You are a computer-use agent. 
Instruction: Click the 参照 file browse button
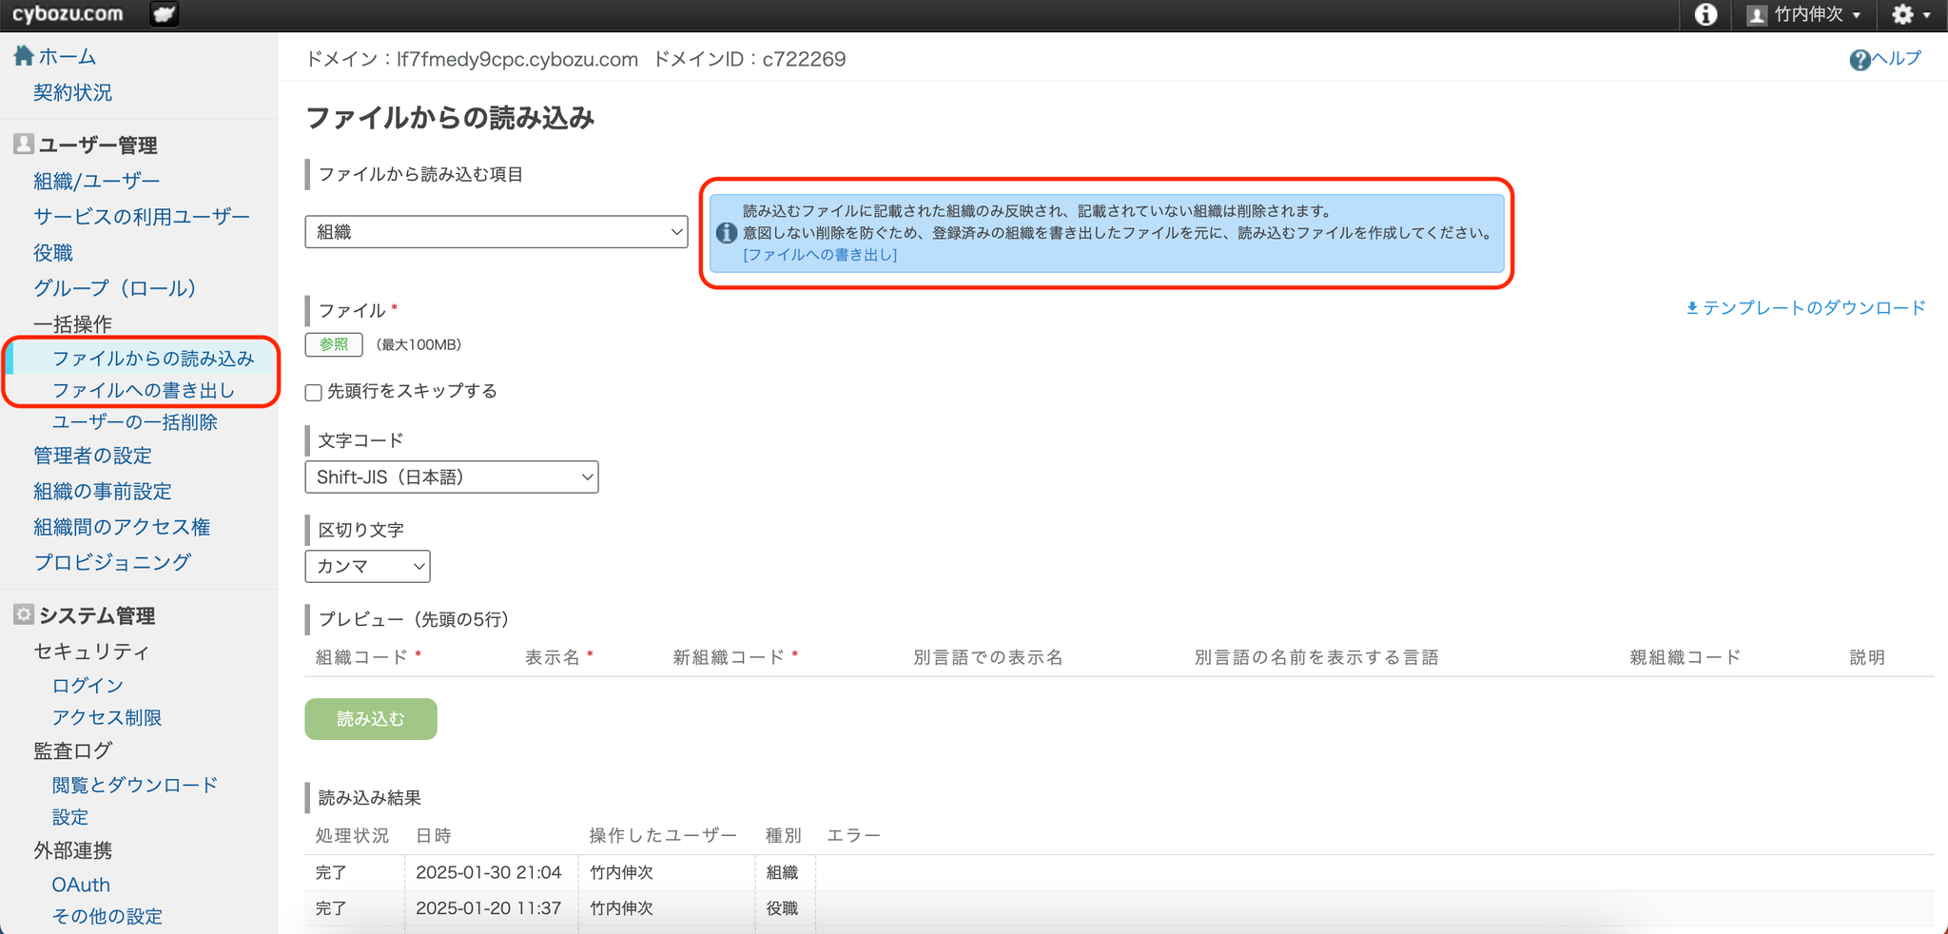(x=334, y=344)
